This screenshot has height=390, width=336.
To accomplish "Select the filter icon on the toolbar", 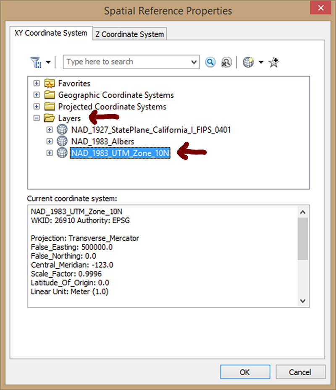I will point(36,62).
